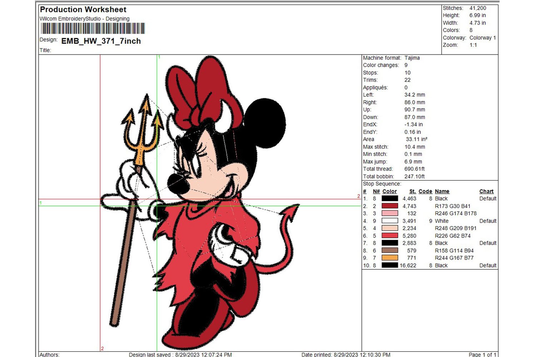Click the "Authors:" footer label
Viewport: 536px width, 357px height.
tap(50, 354)
